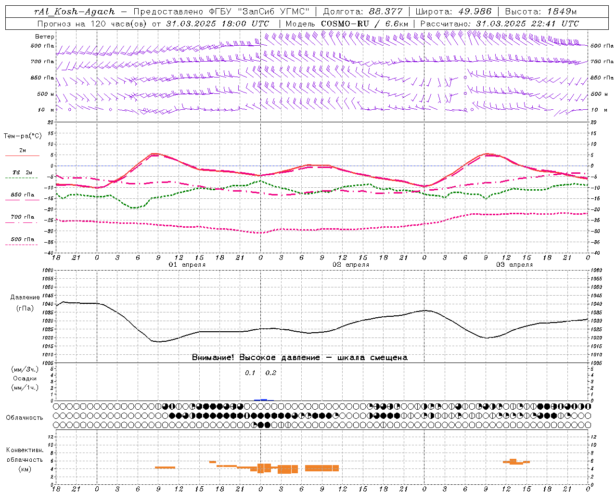Screen dimensions: 616x493
Task: Click the forecast header Прогноз на 120 часа(ов)
Action: pos(92,24)
